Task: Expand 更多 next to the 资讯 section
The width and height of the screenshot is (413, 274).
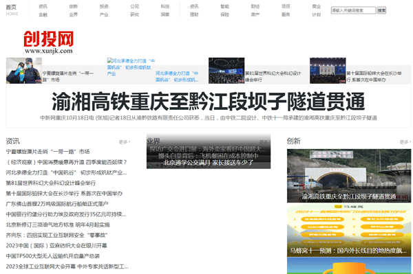Action: point(125,142)
